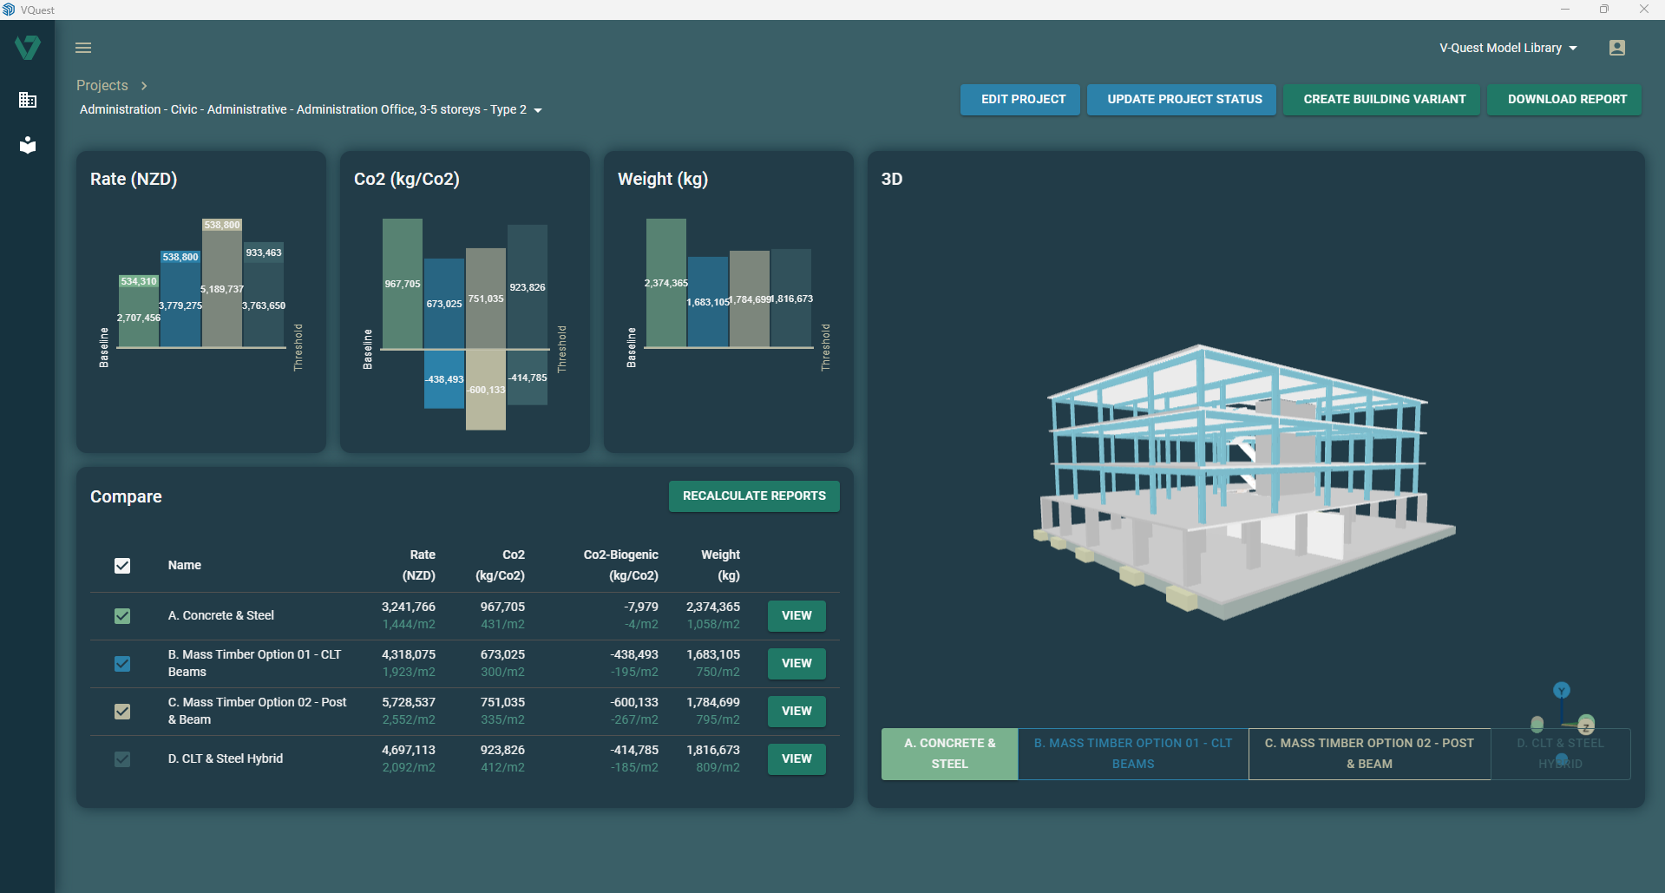Open the user account profile icon

(1616, 48)
